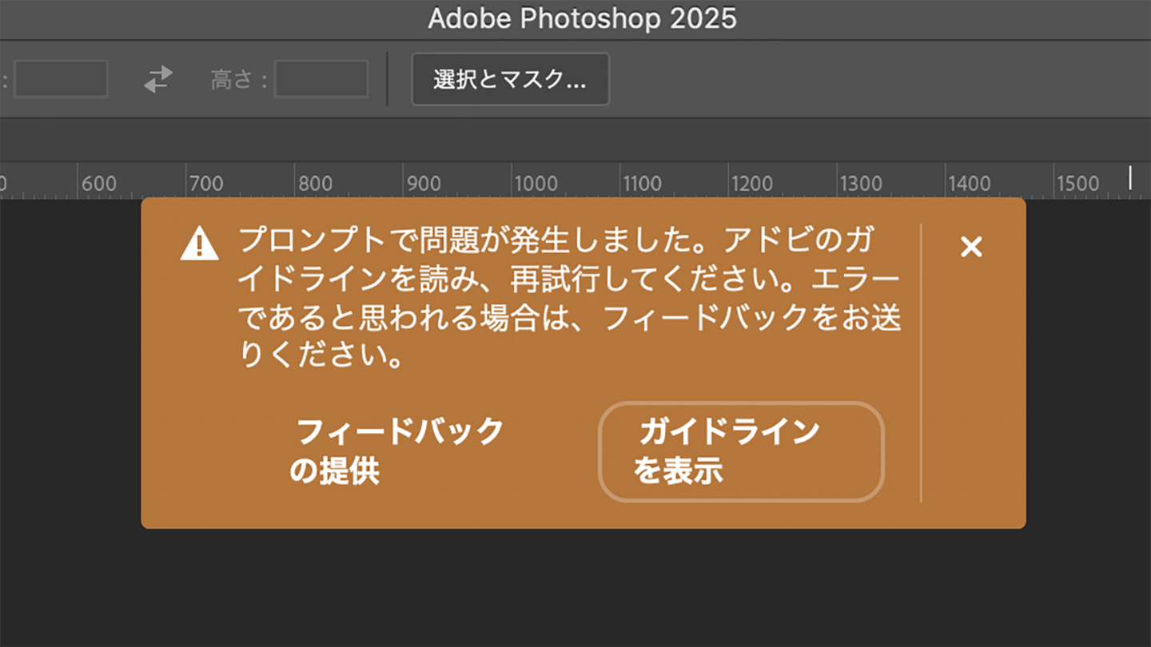Click the 800 mark on the horizontal ruler

315,184
